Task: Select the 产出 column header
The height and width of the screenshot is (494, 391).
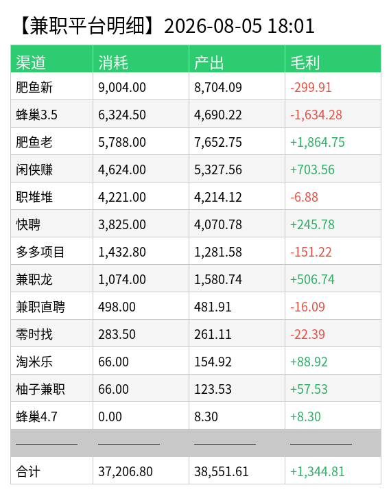Action: [209, 62]
